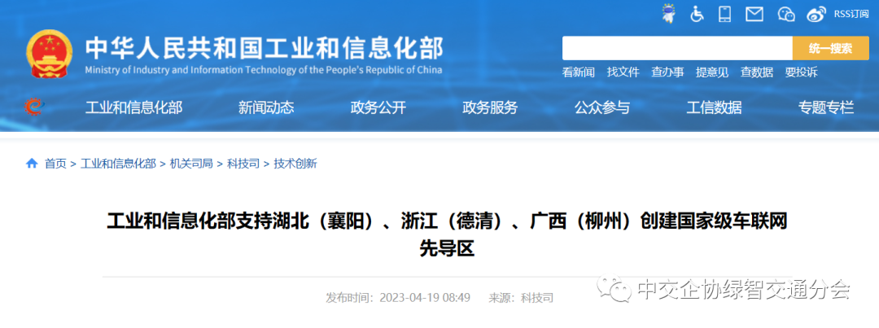
Task: Go to 机关司局 breadcrumb link
Action: [191, 164]
